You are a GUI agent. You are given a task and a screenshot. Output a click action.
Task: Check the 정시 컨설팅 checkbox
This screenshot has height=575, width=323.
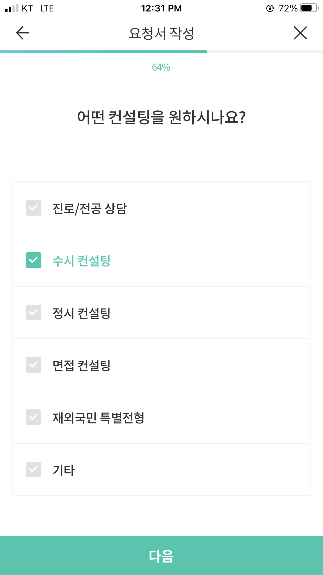tap(34, 312)
